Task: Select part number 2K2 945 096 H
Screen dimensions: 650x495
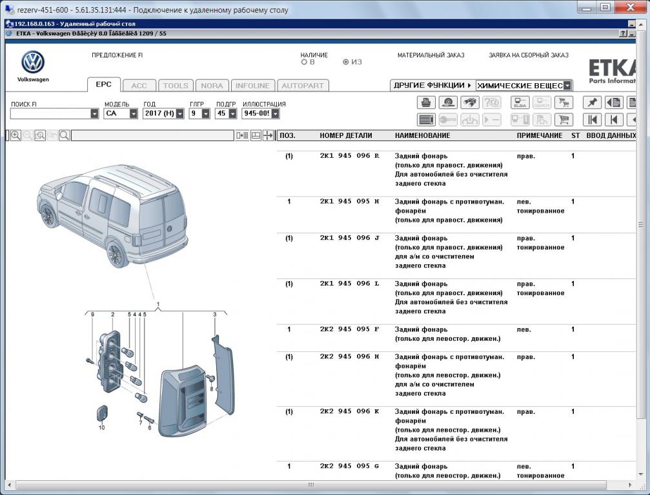Action: 349,357
